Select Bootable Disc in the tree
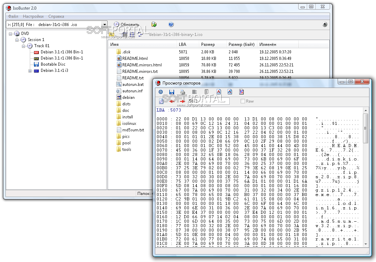The width and height of the screenshot is (376, 262). point(53,64)
